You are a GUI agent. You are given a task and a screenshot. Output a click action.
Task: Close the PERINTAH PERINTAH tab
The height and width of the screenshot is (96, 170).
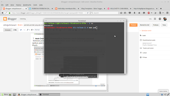click(52, 9)
